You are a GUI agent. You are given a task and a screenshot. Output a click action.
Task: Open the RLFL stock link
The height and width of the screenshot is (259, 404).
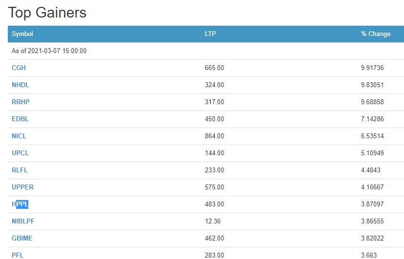(x=20, y=170)
